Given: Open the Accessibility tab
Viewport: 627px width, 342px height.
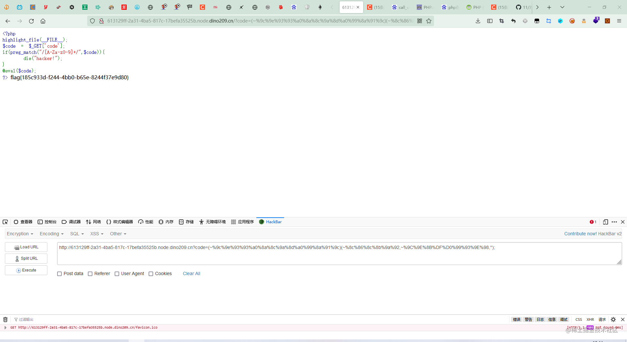Looking at the screenshot, I should pyautogui.click(x=212, y=222).
